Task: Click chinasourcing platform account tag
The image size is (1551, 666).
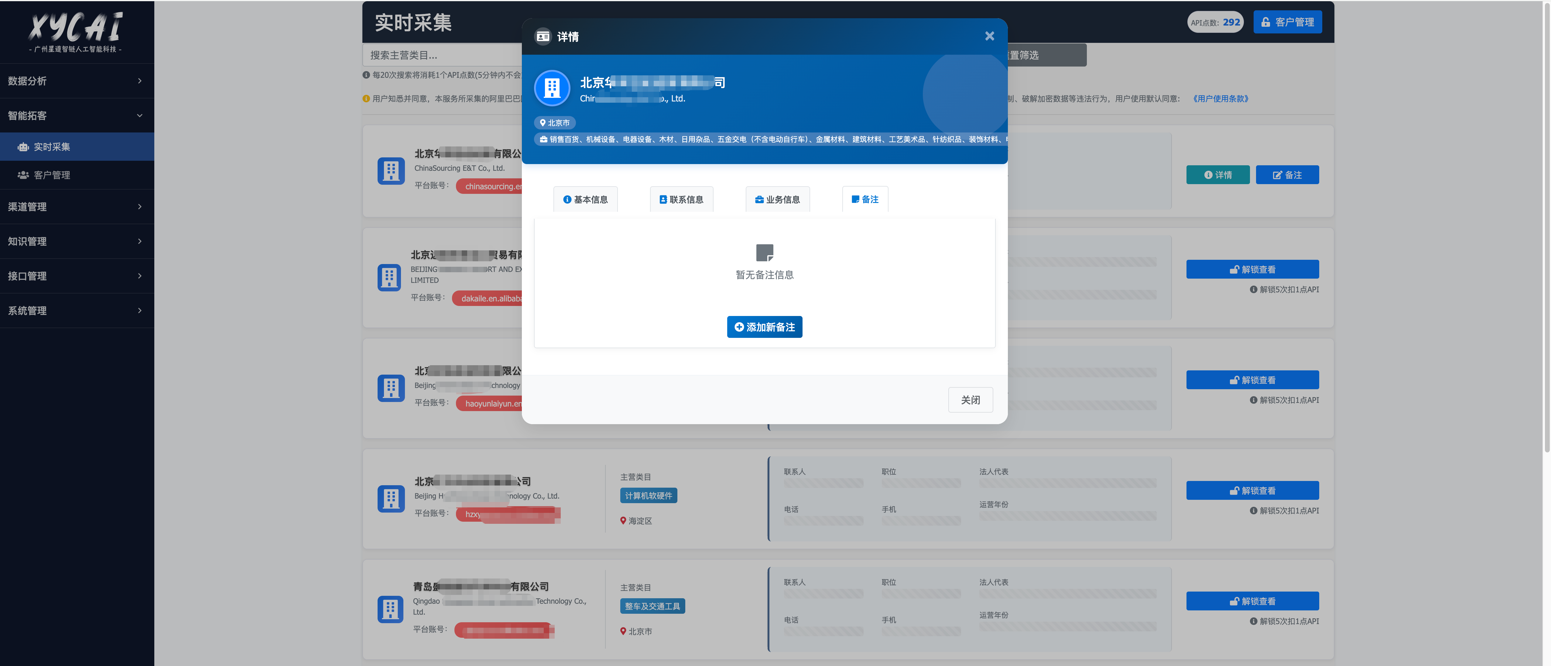Action: (489, 186)
